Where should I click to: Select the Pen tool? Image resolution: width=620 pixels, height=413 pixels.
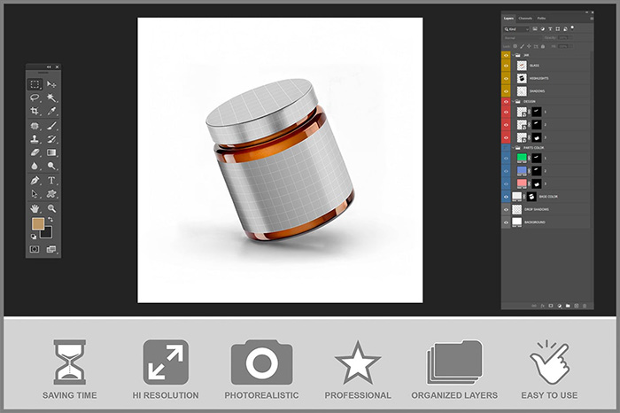coord(35,181)
